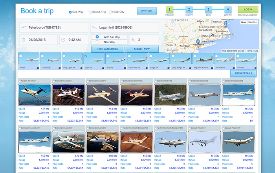Click the Turboprop aircraft category image
Viewport: 275px width, 173px height.
51,58
